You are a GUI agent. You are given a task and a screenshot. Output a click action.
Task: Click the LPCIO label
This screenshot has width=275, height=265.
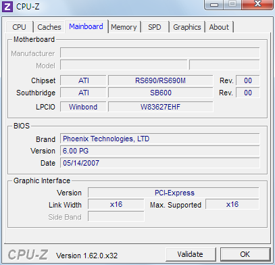point(45,107)
